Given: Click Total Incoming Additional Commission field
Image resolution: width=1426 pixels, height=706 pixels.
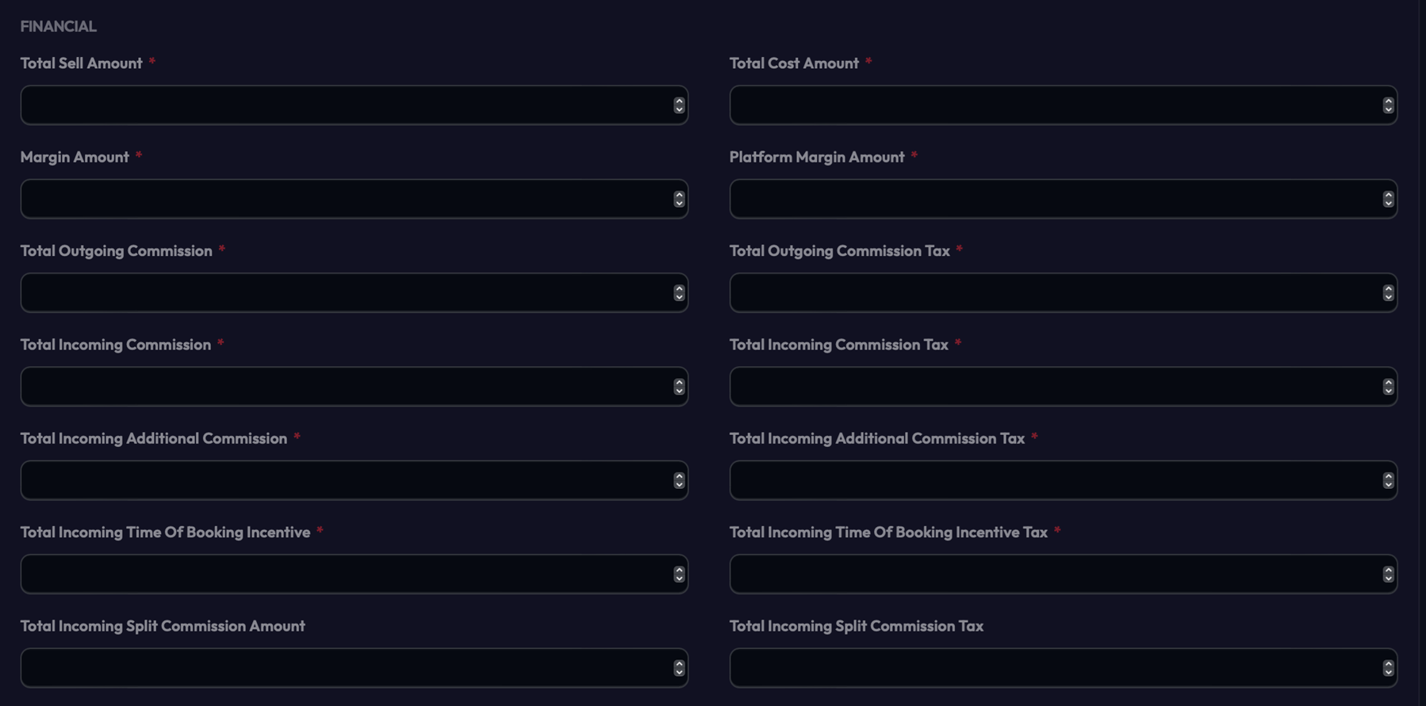Looking at the screenshot, I should 346,480.
